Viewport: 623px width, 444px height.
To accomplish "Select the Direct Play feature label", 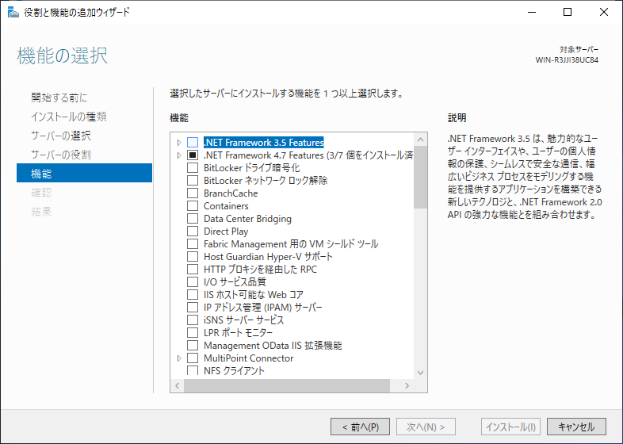I will tap(226, 232).
